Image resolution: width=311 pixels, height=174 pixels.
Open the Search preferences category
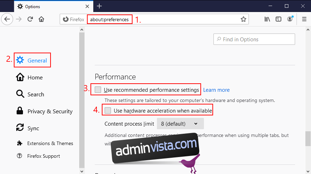click(x=30, y=94)
